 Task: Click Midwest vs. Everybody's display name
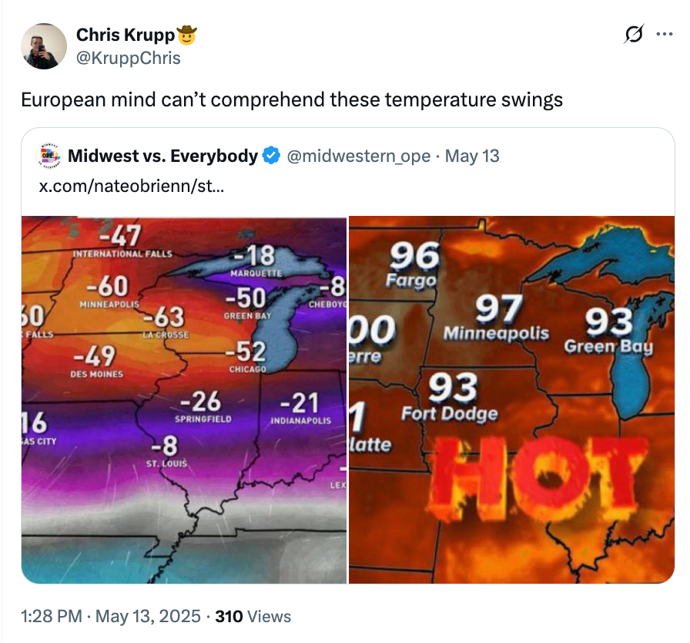[165, 156]
